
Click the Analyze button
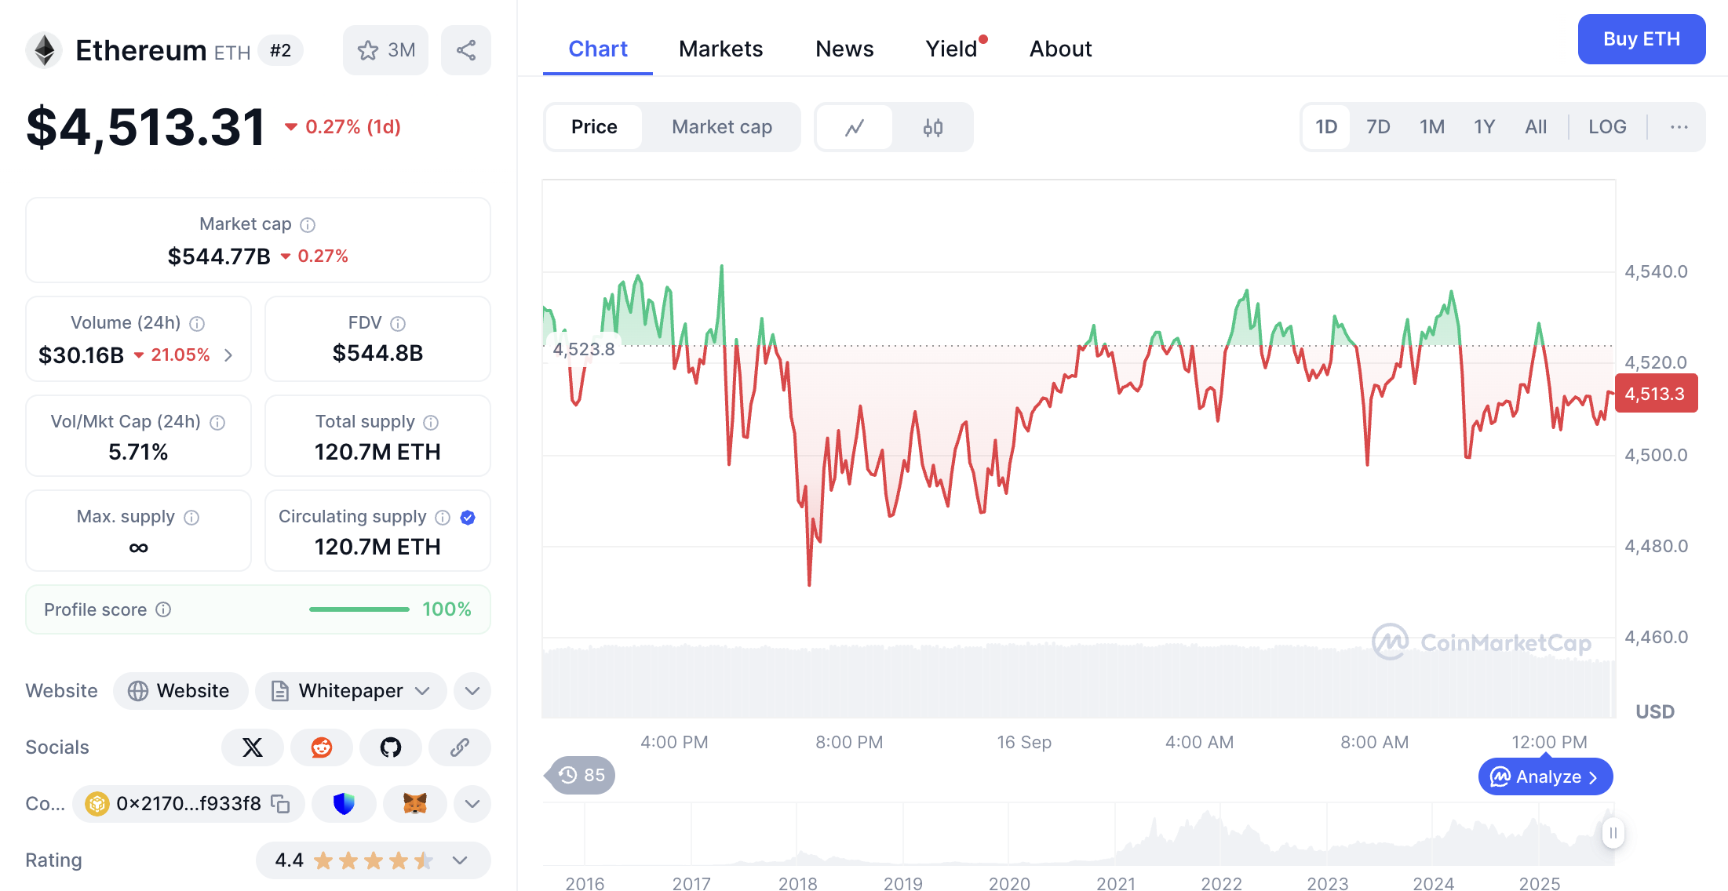pyautogui.click(x=1545, y=776)
